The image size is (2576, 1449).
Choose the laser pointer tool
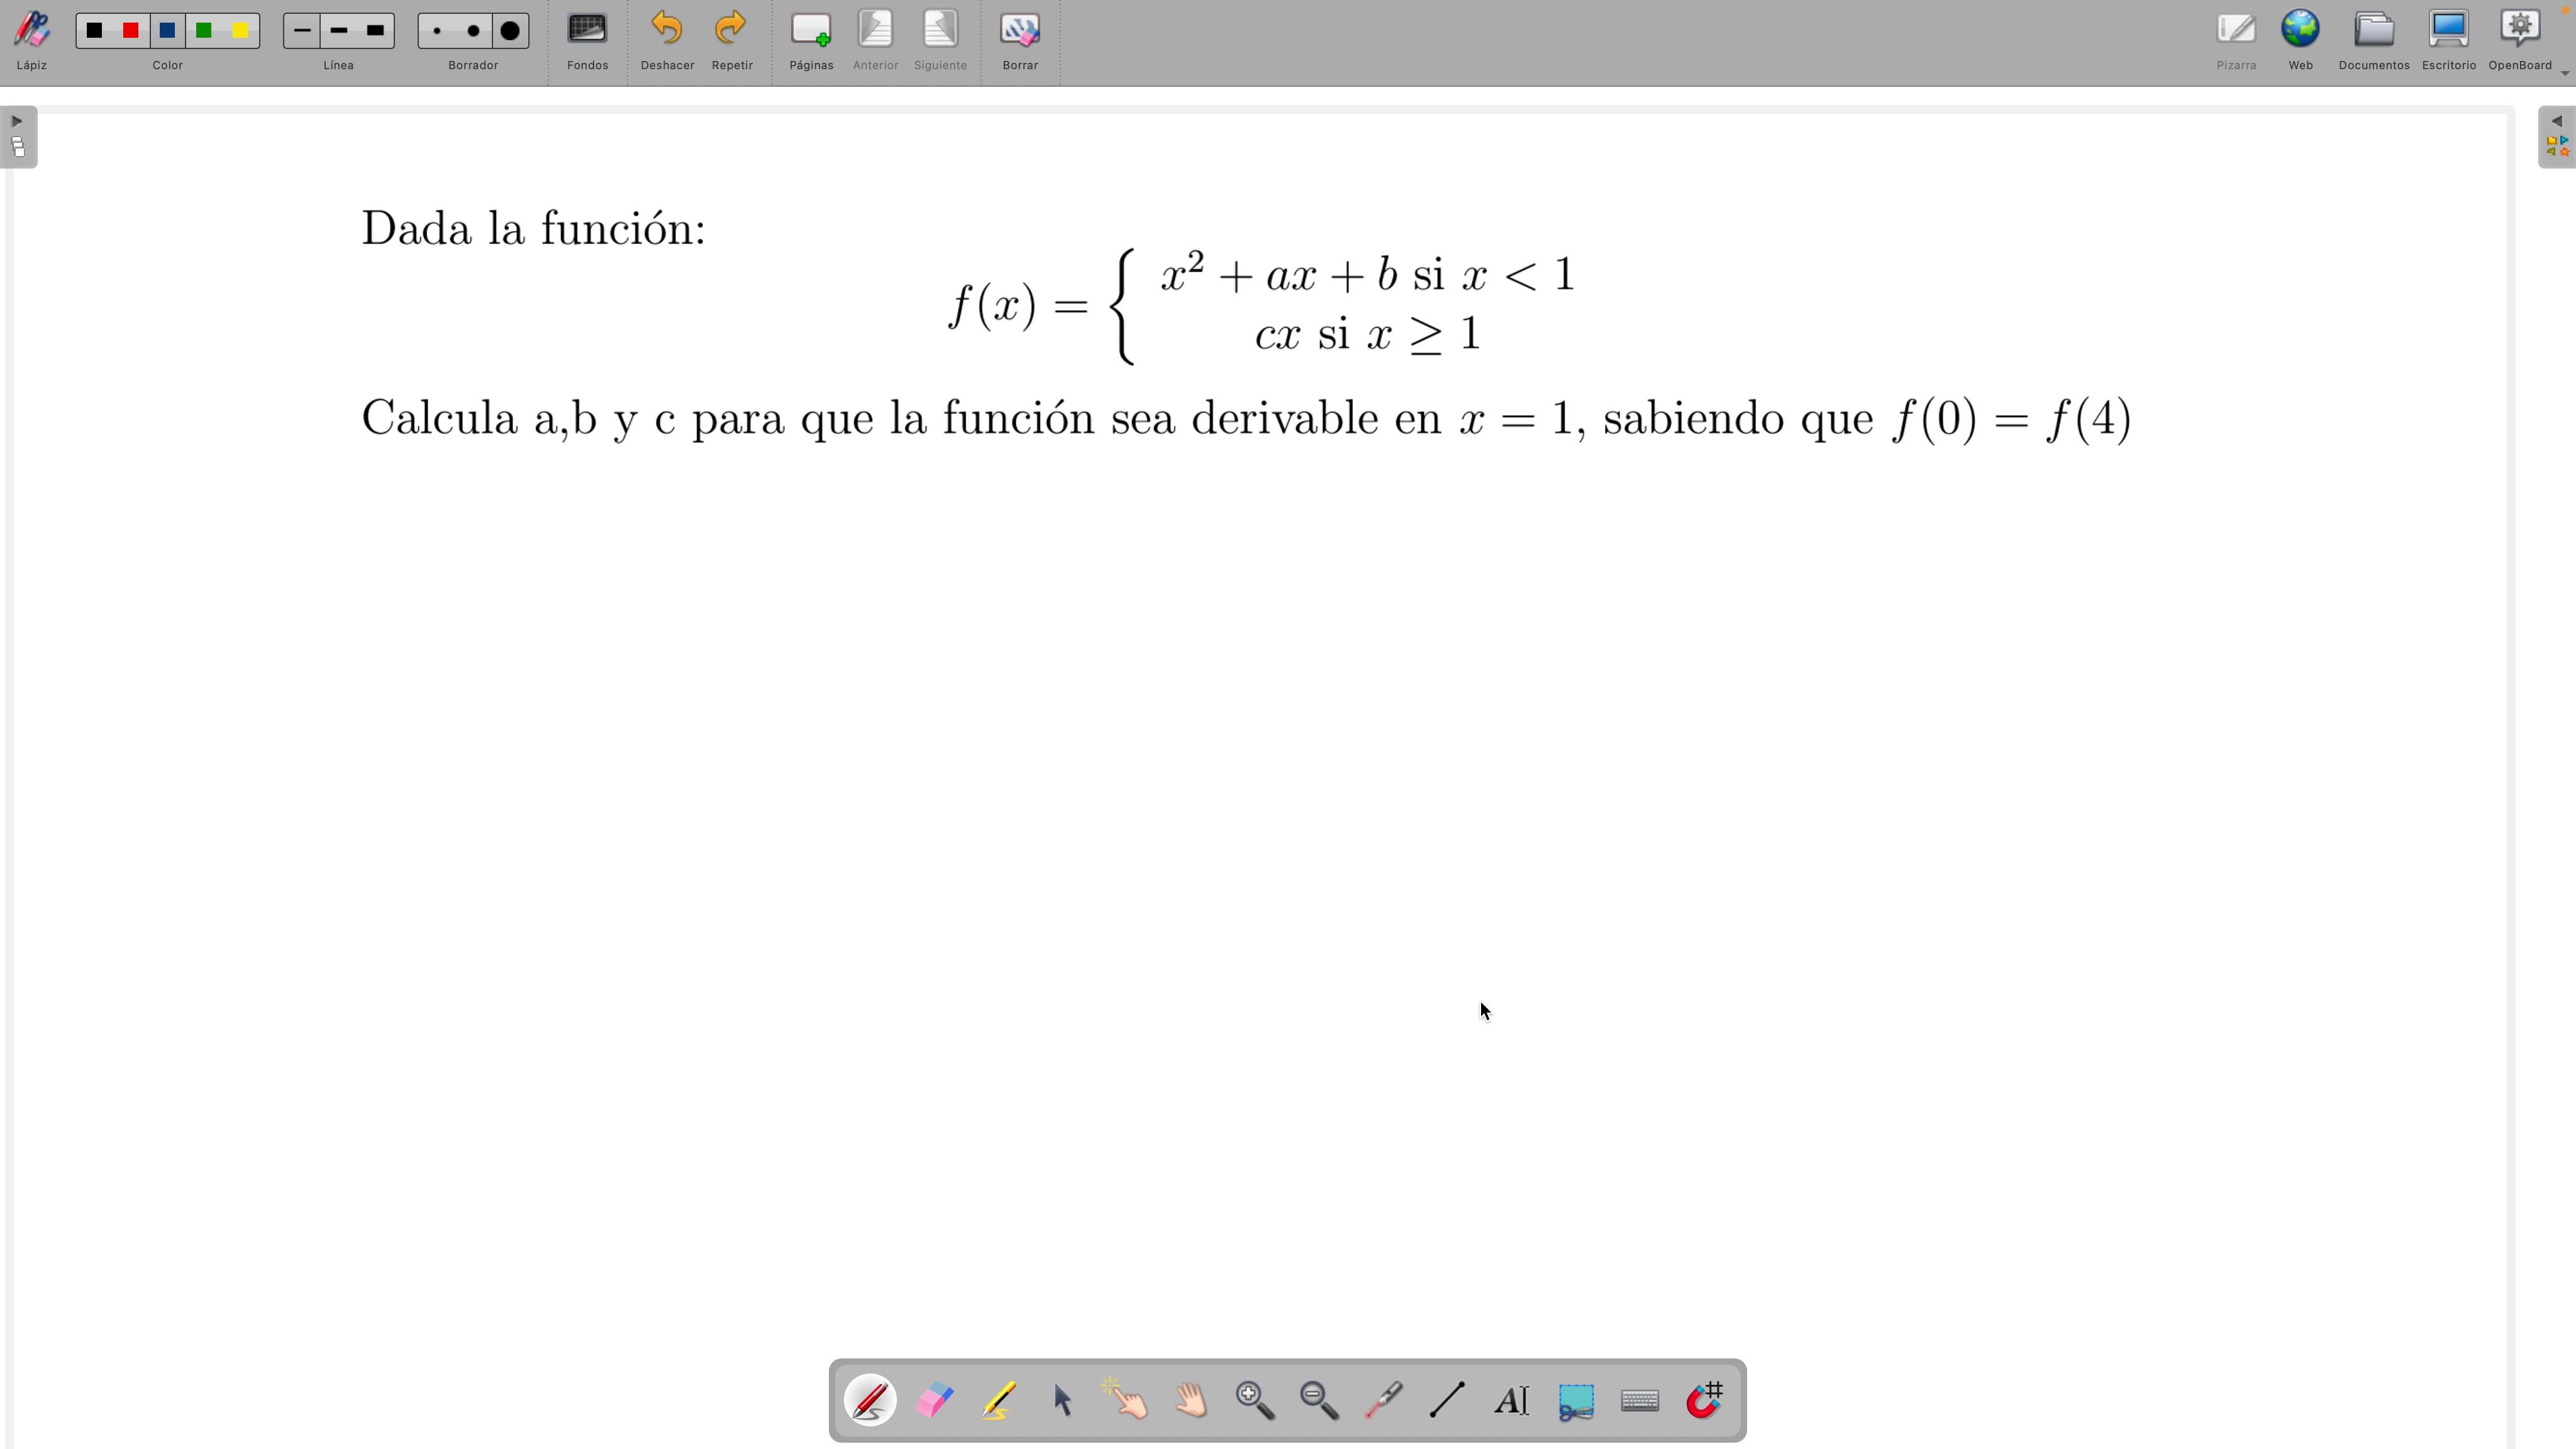pos(1383,1400)
